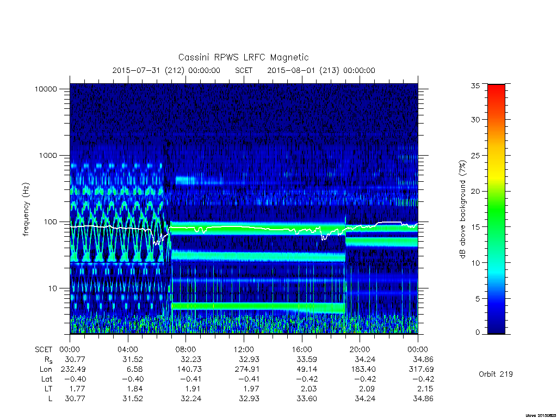Click the '16:00' time tick label
The image size is (557, 418).
(x=301, y=349)
